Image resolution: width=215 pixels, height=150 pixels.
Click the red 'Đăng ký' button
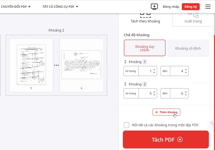pyautogui.click(x=191, y=7)
